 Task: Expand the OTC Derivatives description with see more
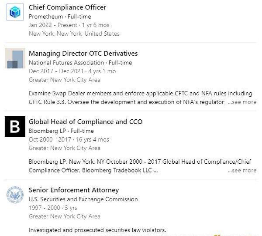point(242,102)
